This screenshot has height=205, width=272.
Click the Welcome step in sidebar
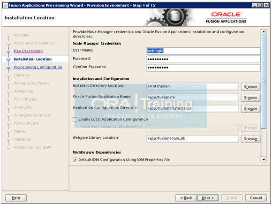[21, 35]
